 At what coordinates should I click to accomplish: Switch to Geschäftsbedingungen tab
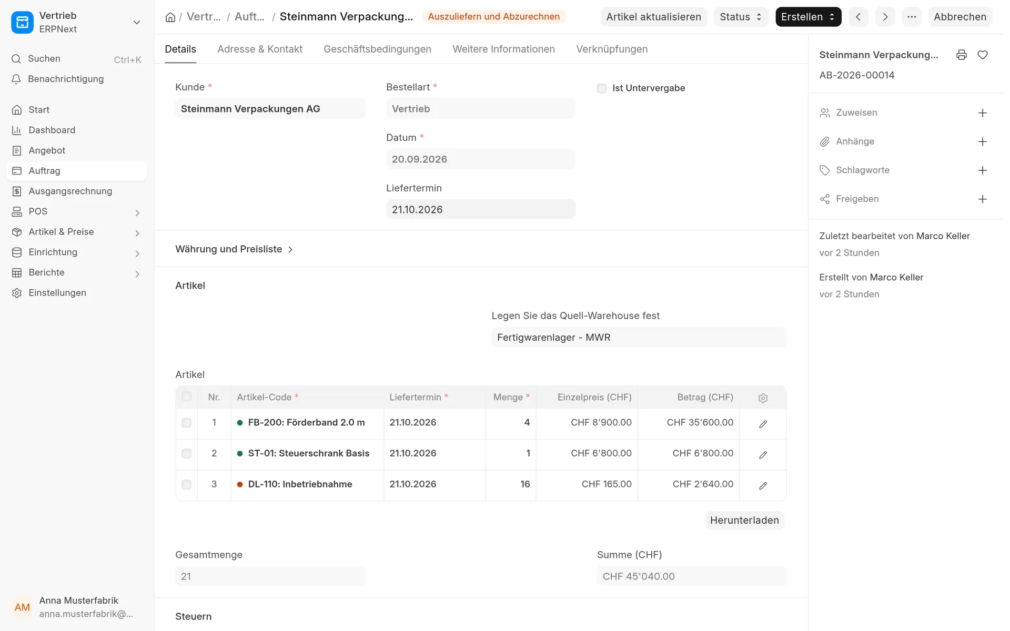coord(377,49)
